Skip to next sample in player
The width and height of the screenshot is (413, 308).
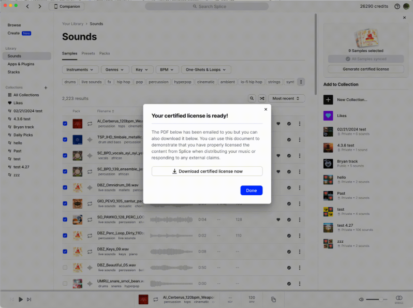[x=29, y=299]
